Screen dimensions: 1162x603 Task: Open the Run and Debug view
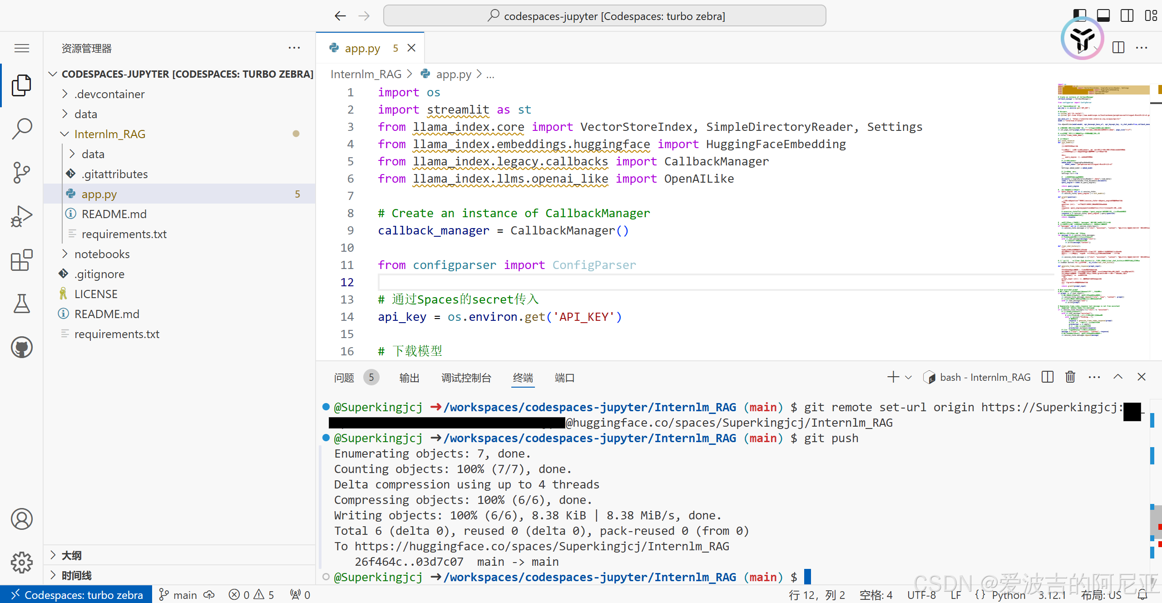tap(21, 216)
